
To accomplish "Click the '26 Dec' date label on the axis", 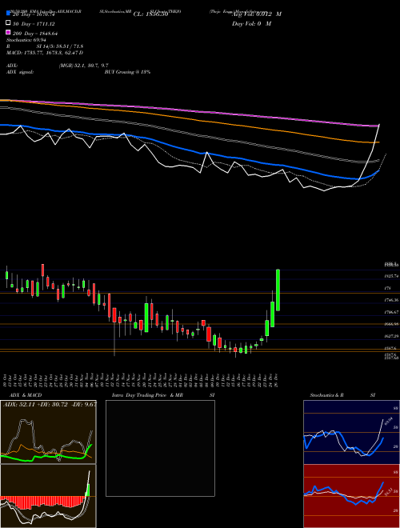I will [277, 380].
